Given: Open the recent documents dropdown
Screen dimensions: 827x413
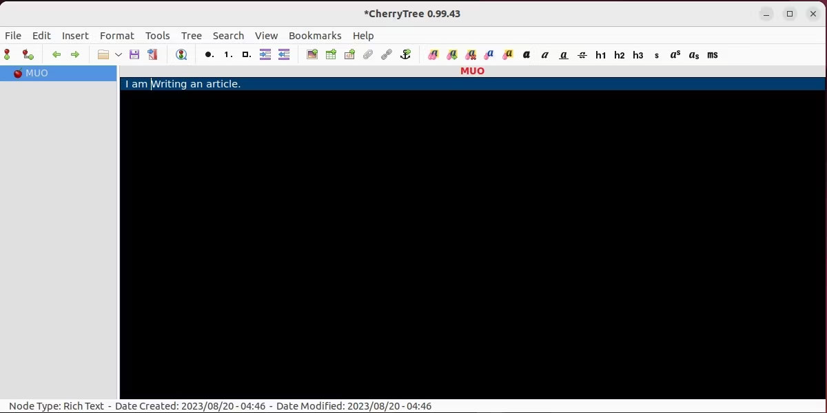Looking at the screenshot, I should 119,54.
